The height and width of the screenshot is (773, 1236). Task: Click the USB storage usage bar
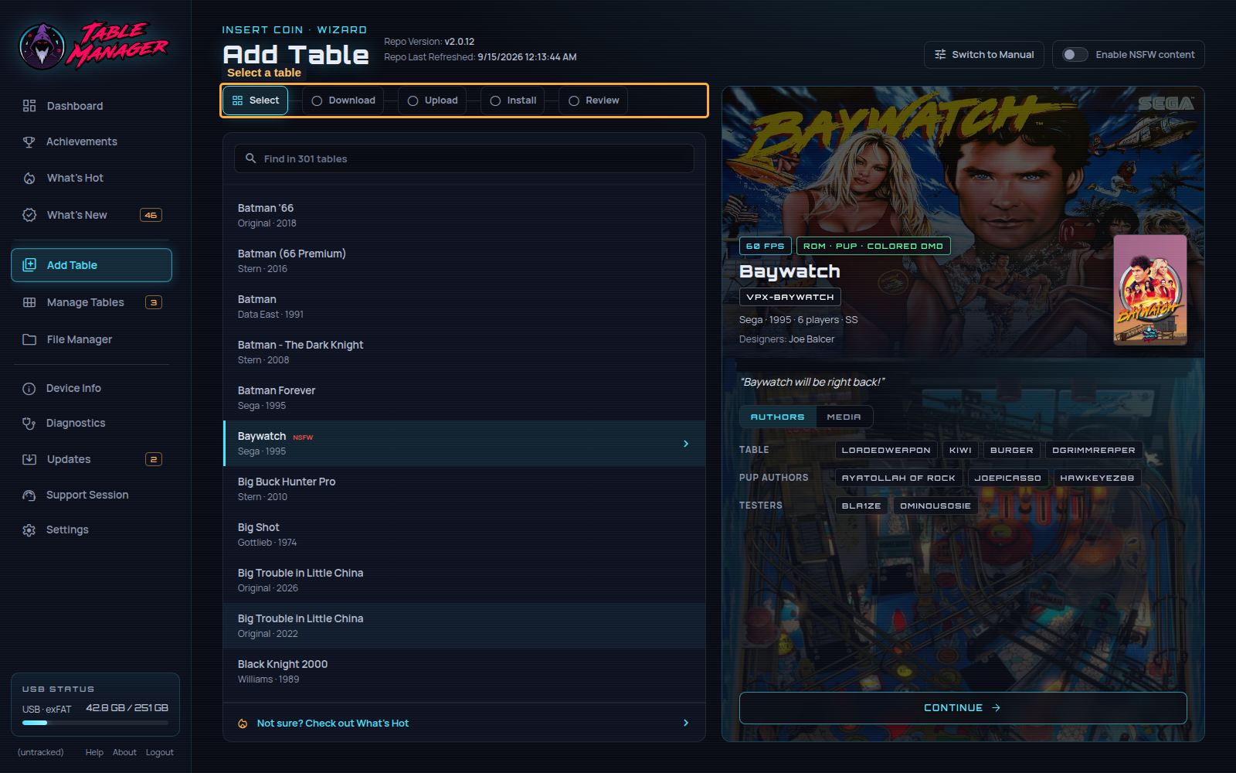[95, 723]
